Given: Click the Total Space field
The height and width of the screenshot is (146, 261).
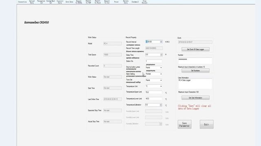Looking at the screenshot, I should pos(113,55).
